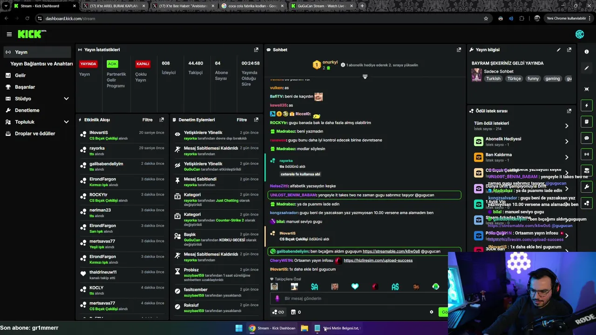The image size is (596, 335).
Task: Open the Filtre dropdown in Etkinlik Akışı
Action: (x=147, y=120)
